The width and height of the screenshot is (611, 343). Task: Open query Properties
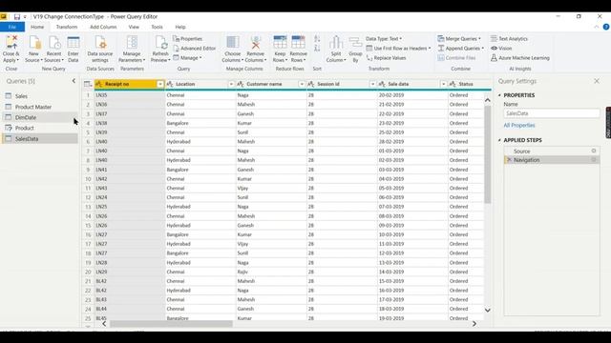point(187,39)
